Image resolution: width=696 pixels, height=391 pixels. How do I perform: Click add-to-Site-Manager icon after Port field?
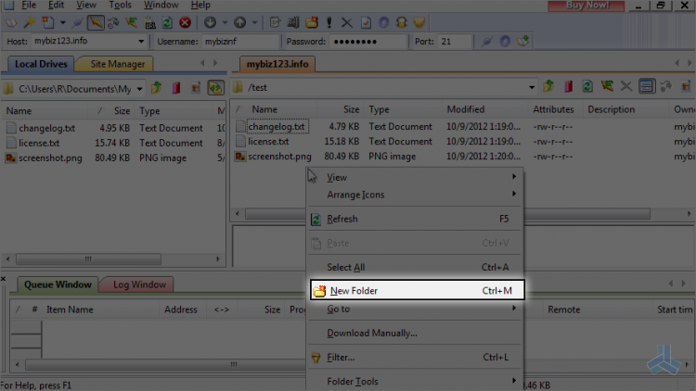(x=522, y=41)
